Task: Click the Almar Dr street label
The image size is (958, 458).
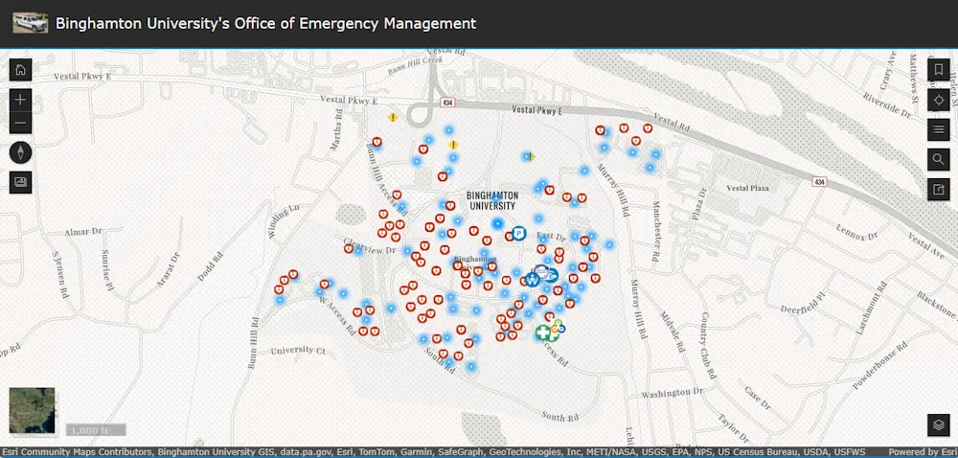Action: coord(83,232)
